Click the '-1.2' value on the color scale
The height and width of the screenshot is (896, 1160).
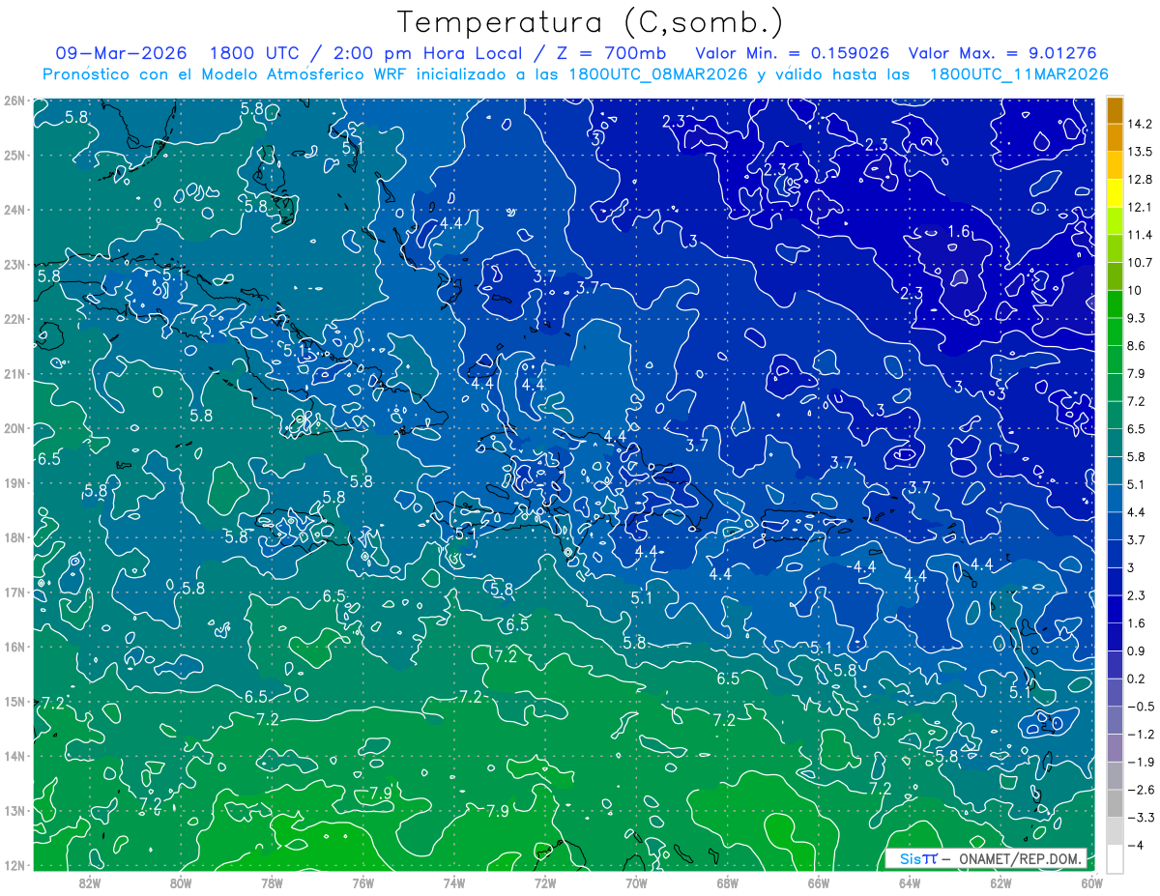(1140, 734)
